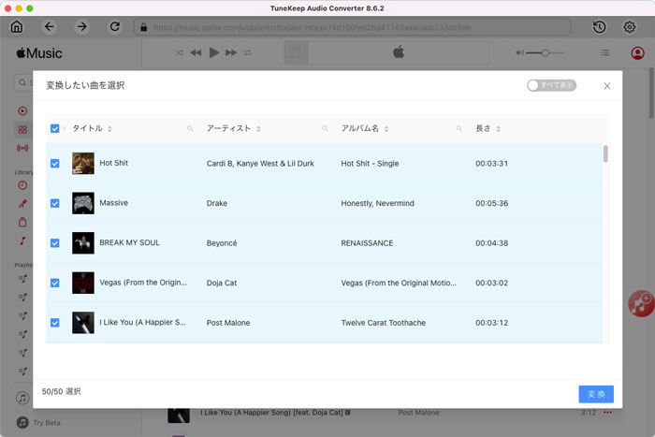Viewport: 655px width, 437px height.
Task: Click the lock icon in the address bar
Action: (144, 27)
